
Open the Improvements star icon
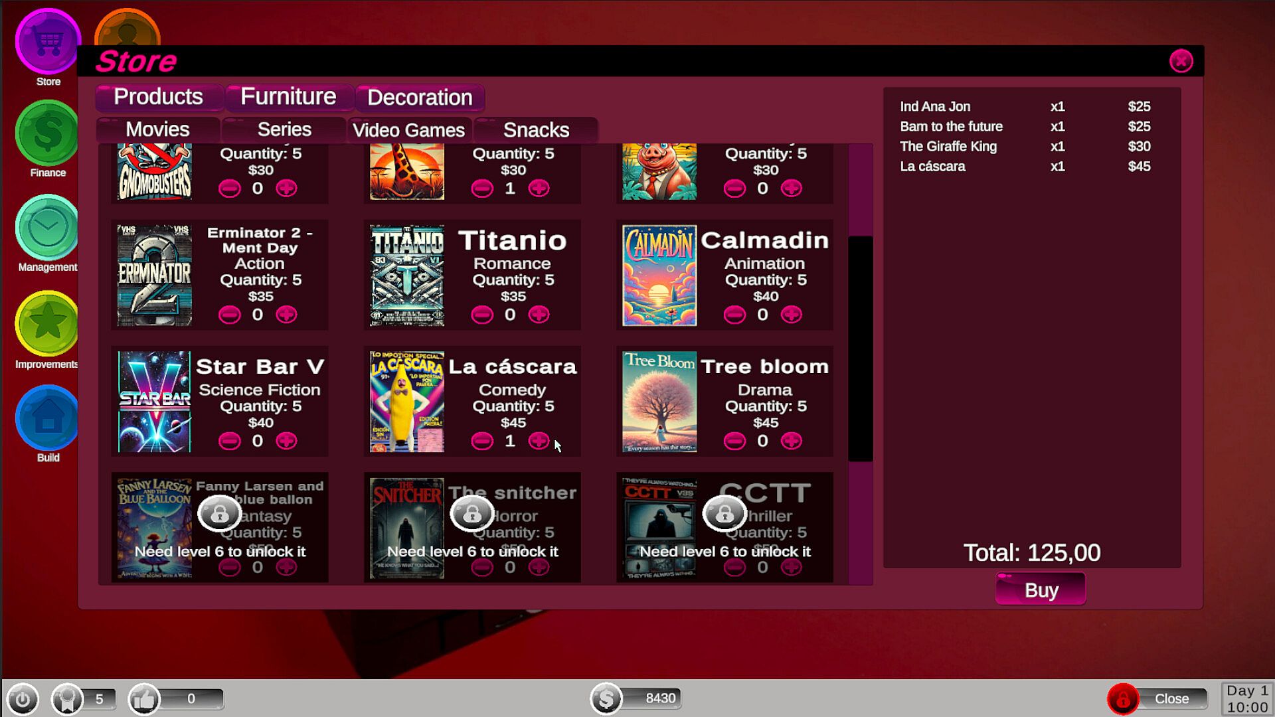point(47,324)
